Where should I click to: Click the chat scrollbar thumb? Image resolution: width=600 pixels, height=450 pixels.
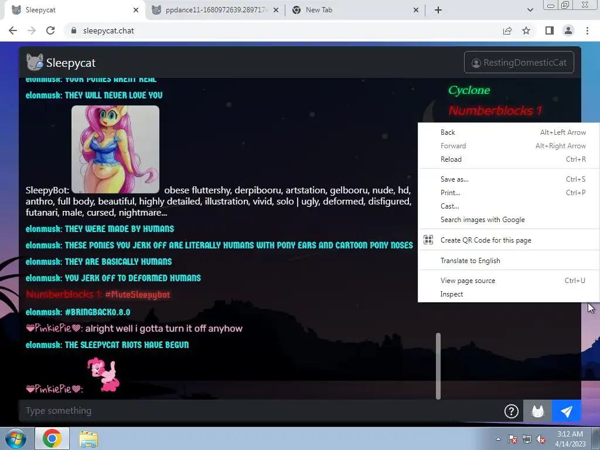[438, 366]
